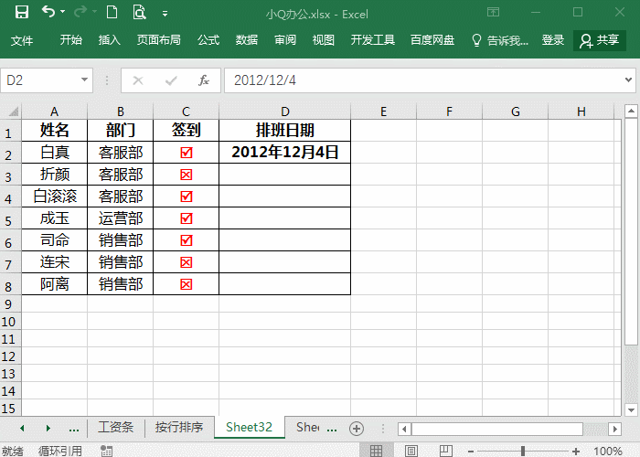Select the Sheet32 tab
This screenshot has height=457, width=640.
[249, 427]
